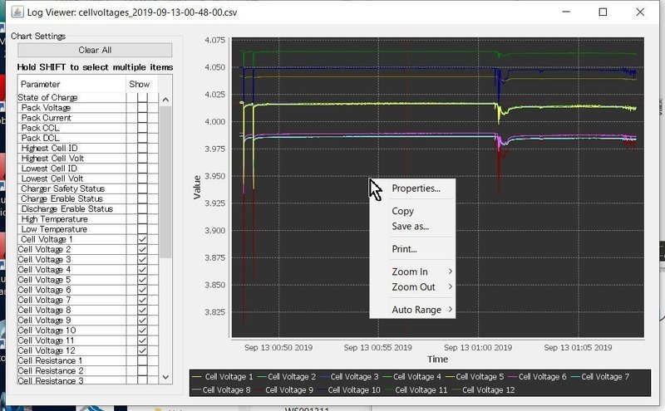Uncheck the Cell Voltage 12 checkbox
Screen dimensions: 665x411
click(142, 350)
